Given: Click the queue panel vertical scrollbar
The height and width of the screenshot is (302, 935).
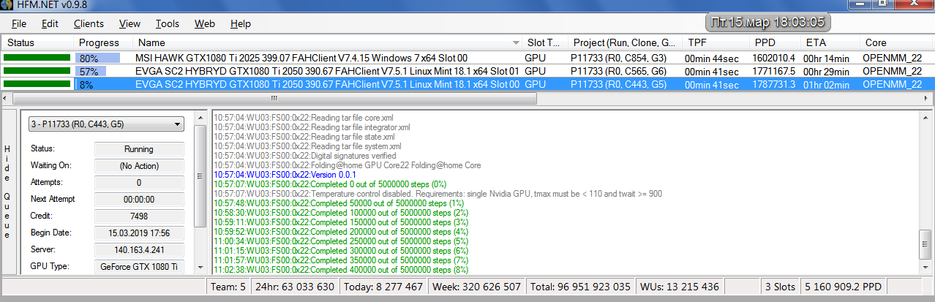Looking at the screenshot, I should [200, 192].
